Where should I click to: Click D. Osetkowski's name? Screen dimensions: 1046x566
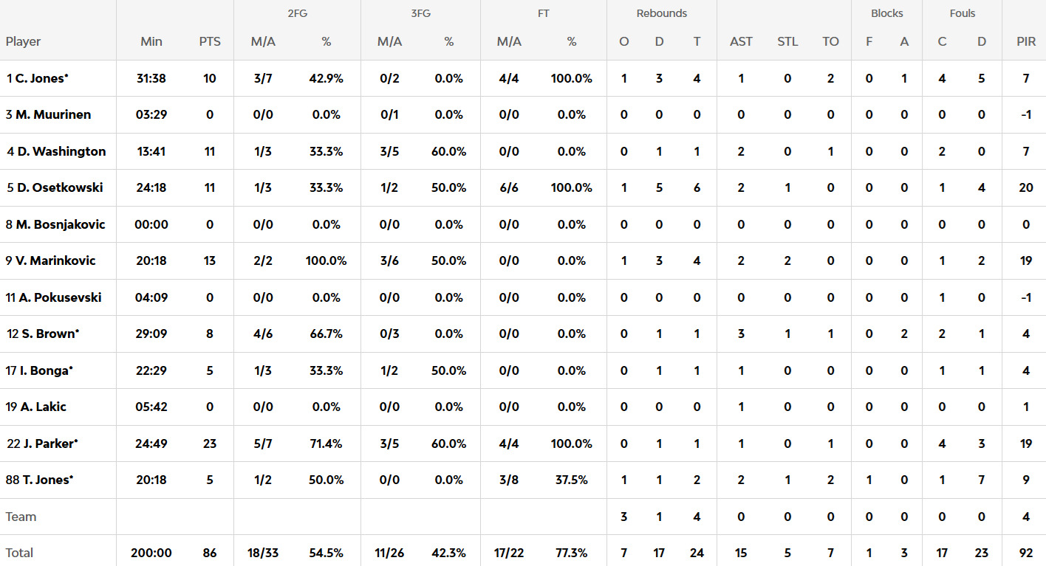tap(60, 187)
